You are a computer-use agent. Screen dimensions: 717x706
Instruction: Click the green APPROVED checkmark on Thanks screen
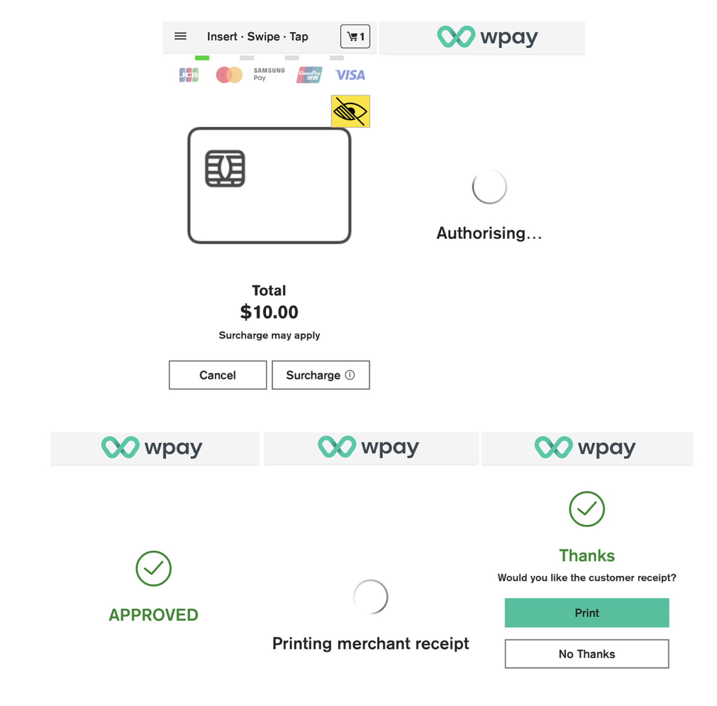tap(587, 510)
